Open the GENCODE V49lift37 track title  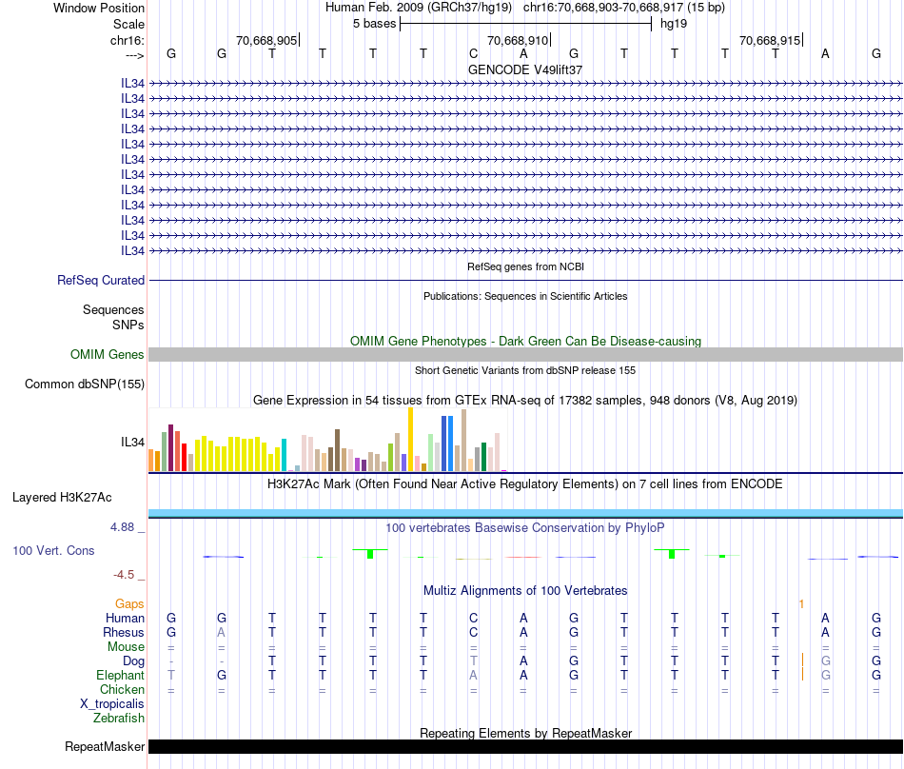[x=525, y=69]
